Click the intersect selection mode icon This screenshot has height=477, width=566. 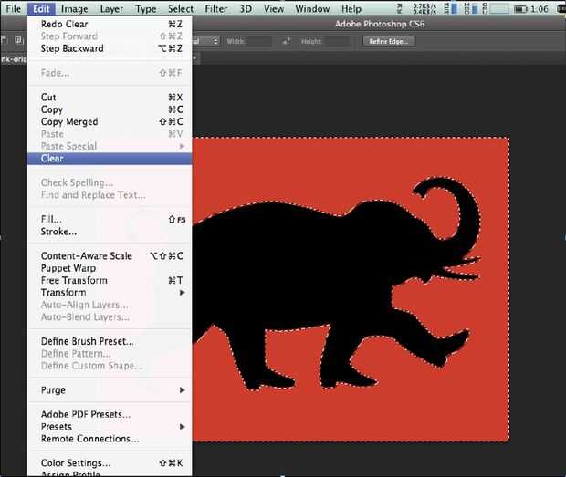[19, 40]
